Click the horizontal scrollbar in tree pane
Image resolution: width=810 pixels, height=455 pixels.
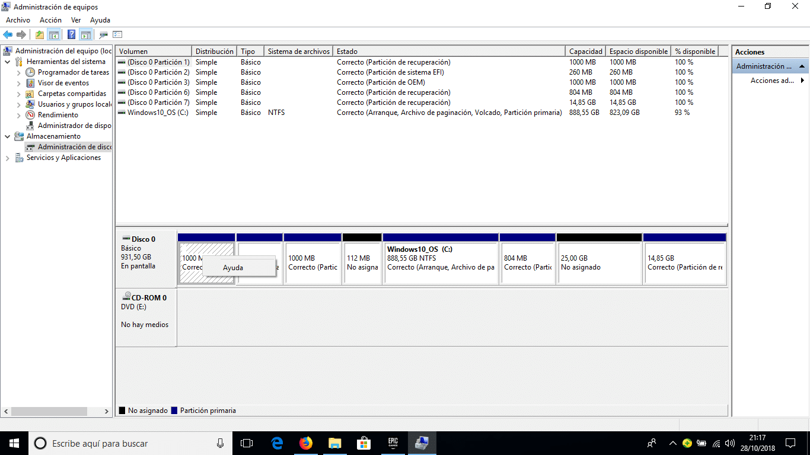point(49,411)
